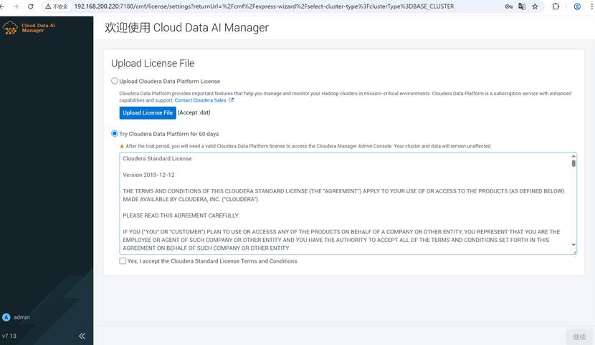
Task: Click the admin user avatar icon
Action: [x=6, y=317]
